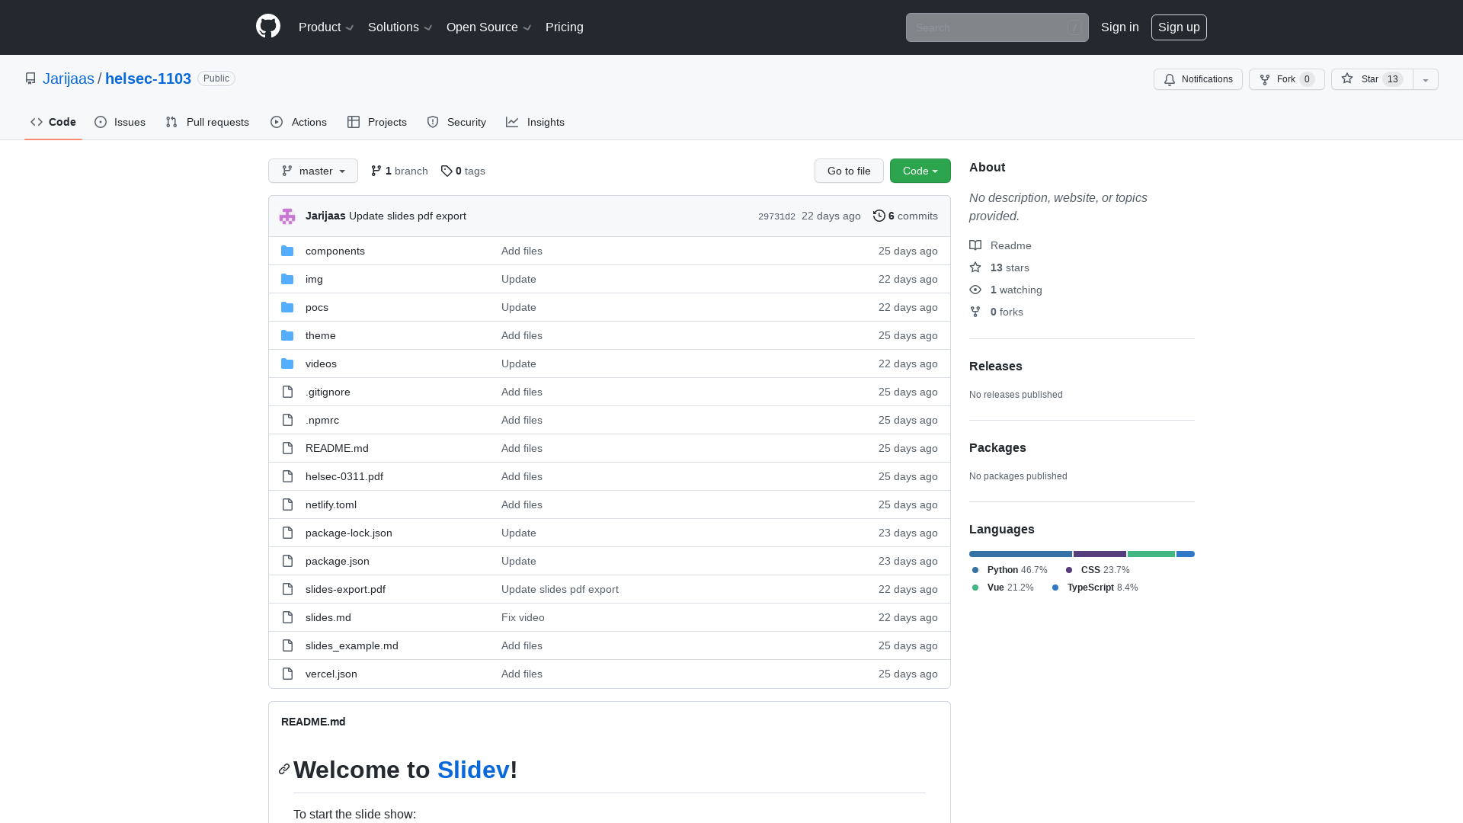Expand the star list options arrow
Image resolution: width=1463 pixels, height=823 pixels.
1425,78
